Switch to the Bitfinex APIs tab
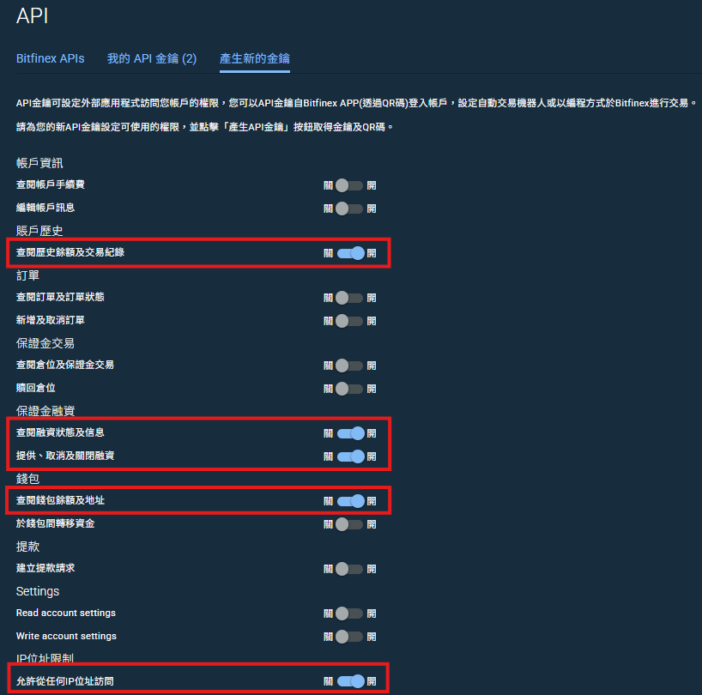702x695 pixels. point(50,58)
